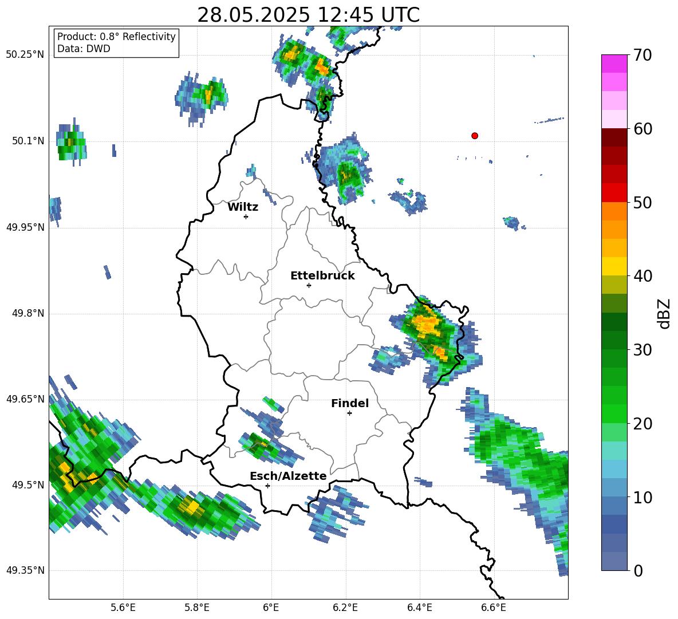Screen dimensions: 678x619
Task: Pick the darkest red band below 60 dBZ
Action: (614, 137)
